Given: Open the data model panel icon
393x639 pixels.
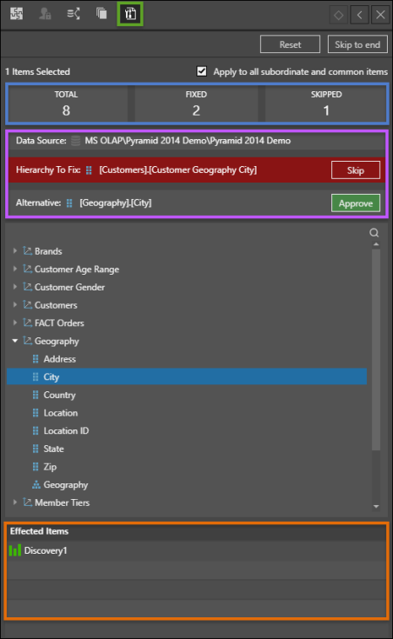Looking at the screenshot, I should point(17,14).
